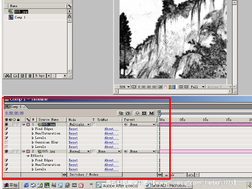Open the Active Camera view dropdown

coord(219,87)
